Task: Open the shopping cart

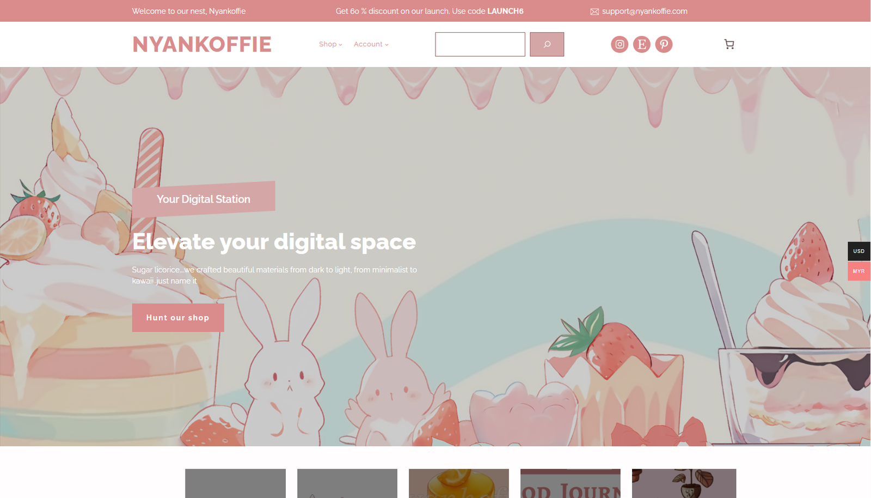Action: pyautogui.click(x=729, y=44)
